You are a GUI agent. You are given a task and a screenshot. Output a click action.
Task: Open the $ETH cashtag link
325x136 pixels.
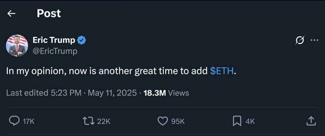coord(221,72)
